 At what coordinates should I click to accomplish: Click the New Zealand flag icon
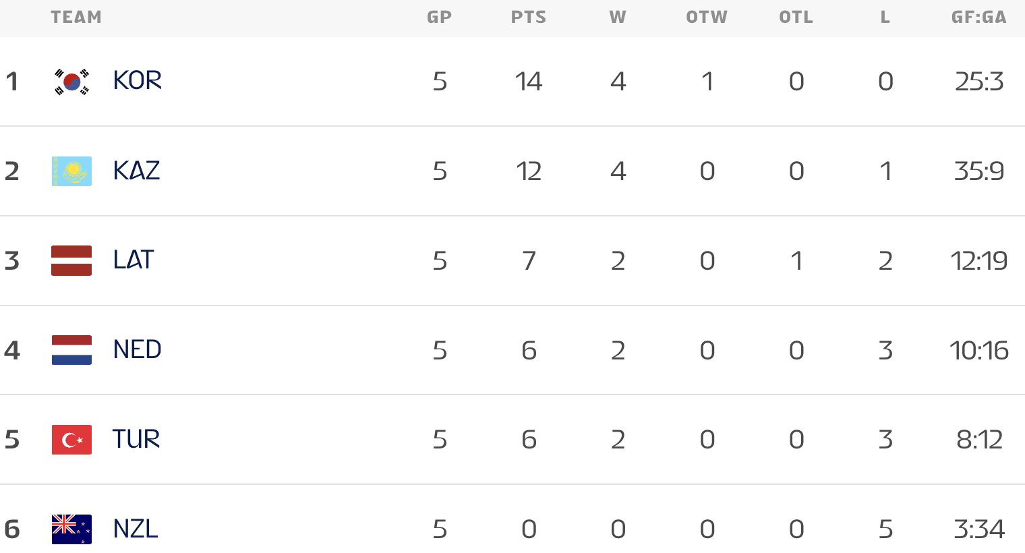[71, 529]
